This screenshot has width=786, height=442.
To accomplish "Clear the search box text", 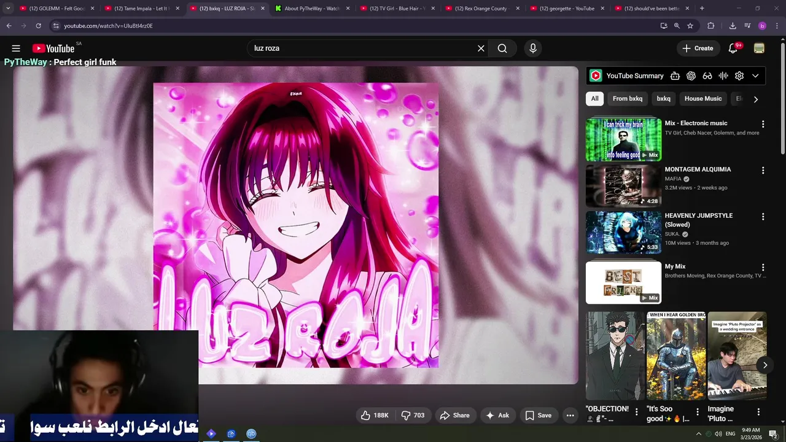I will click(481, 48).
